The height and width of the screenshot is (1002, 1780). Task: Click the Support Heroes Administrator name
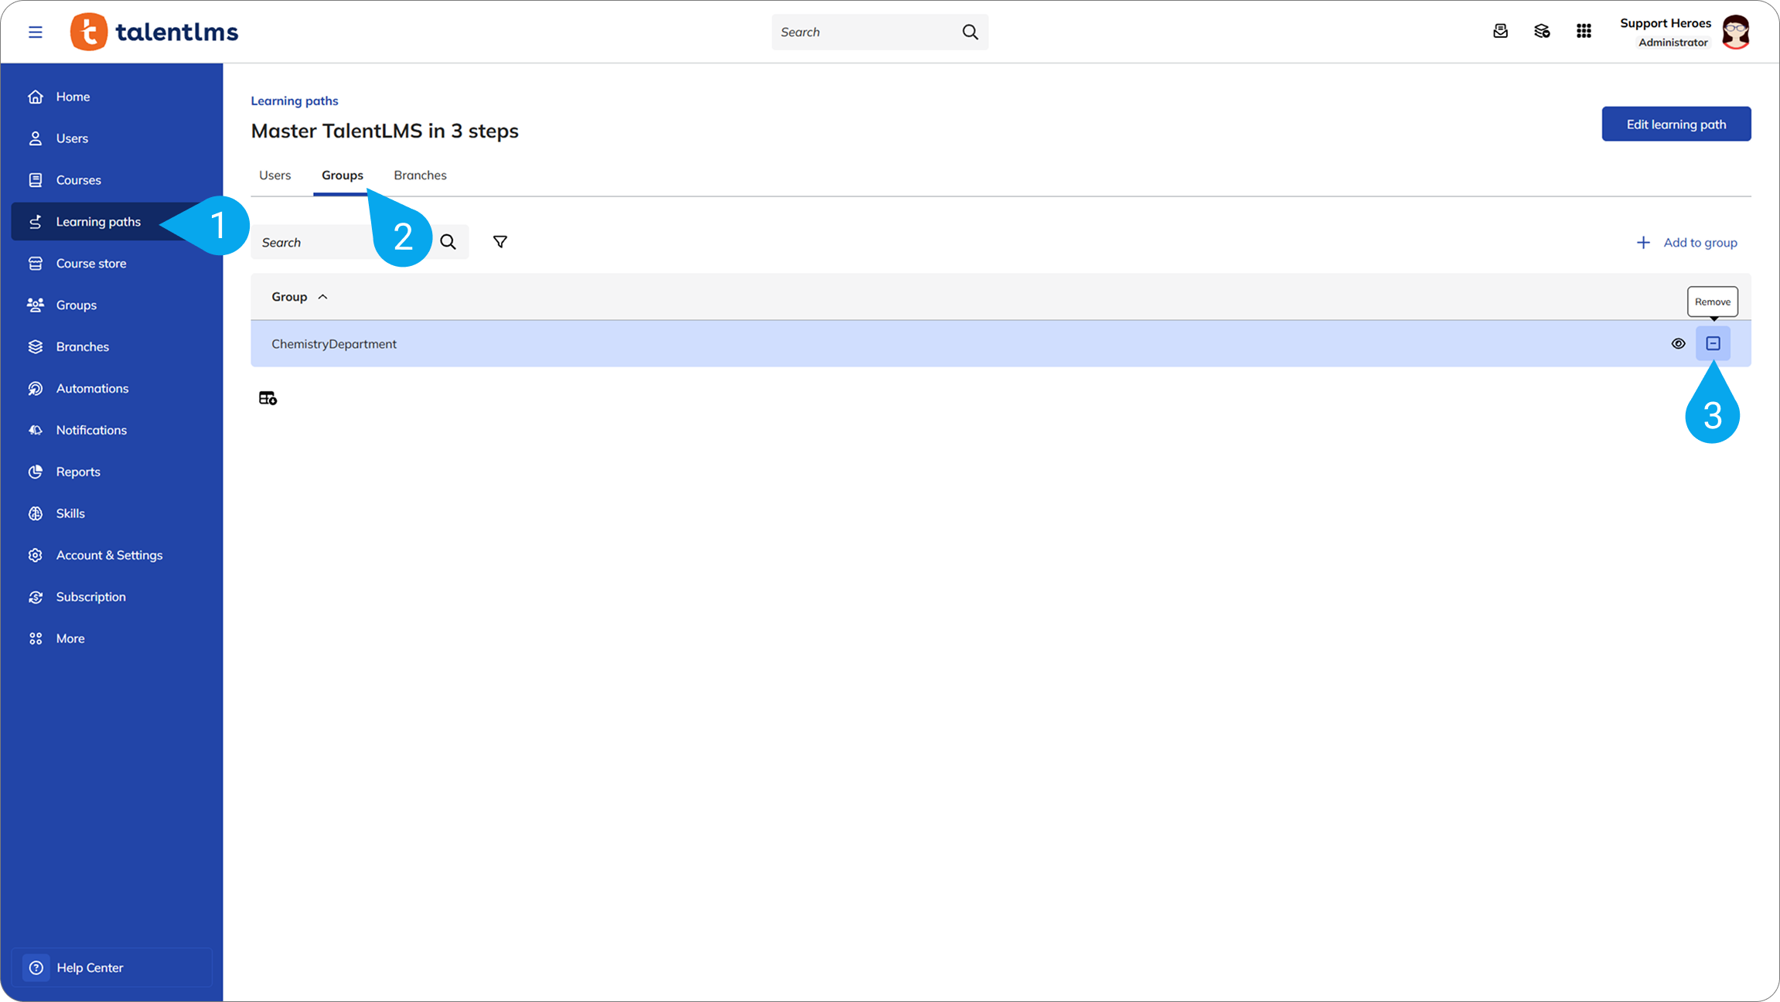(x=1665, y=32)
